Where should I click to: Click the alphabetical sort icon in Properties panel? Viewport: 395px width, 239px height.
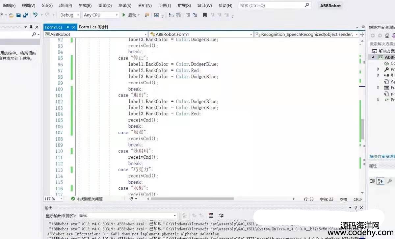(380, 181)
